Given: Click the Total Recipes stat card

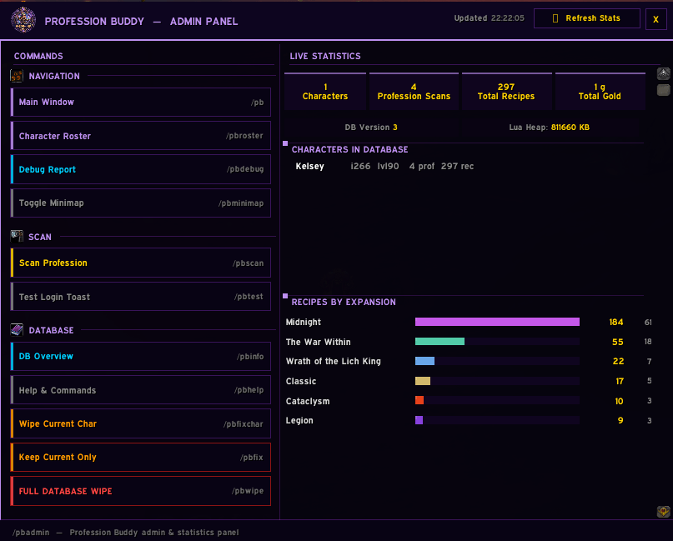Looking at the screenshot, I should (x=506, y=92).
